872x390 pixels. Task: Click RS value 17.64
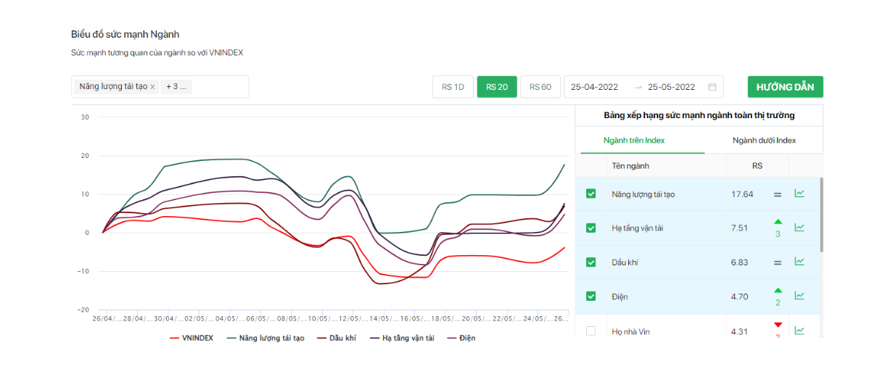coord(742,194)
